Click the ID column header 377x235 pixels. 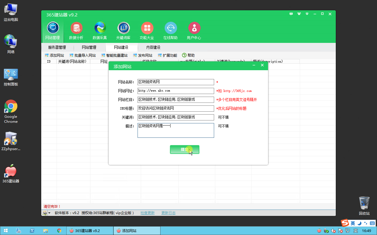[x=49, y=61]
